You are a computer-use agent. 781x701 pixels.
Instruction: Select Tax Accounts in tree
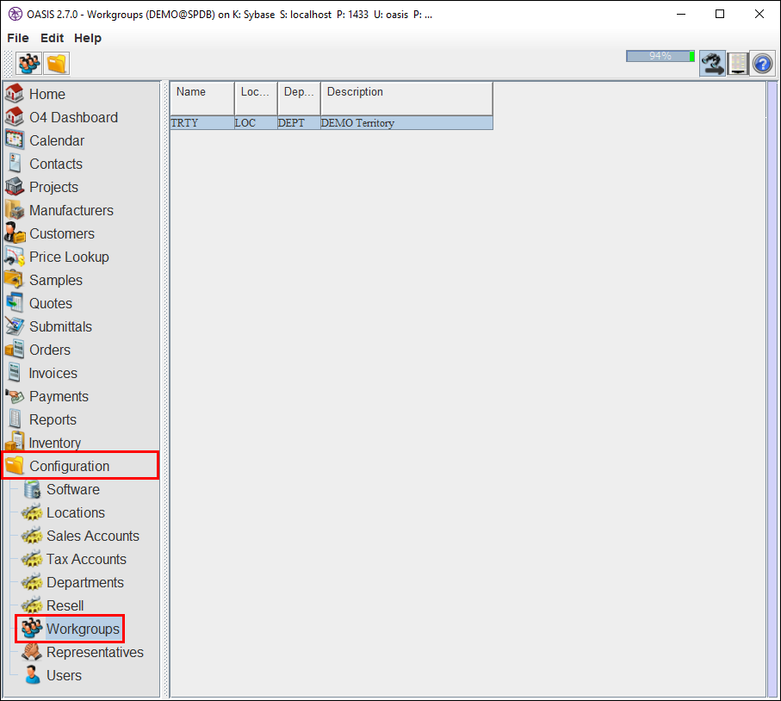86,559
